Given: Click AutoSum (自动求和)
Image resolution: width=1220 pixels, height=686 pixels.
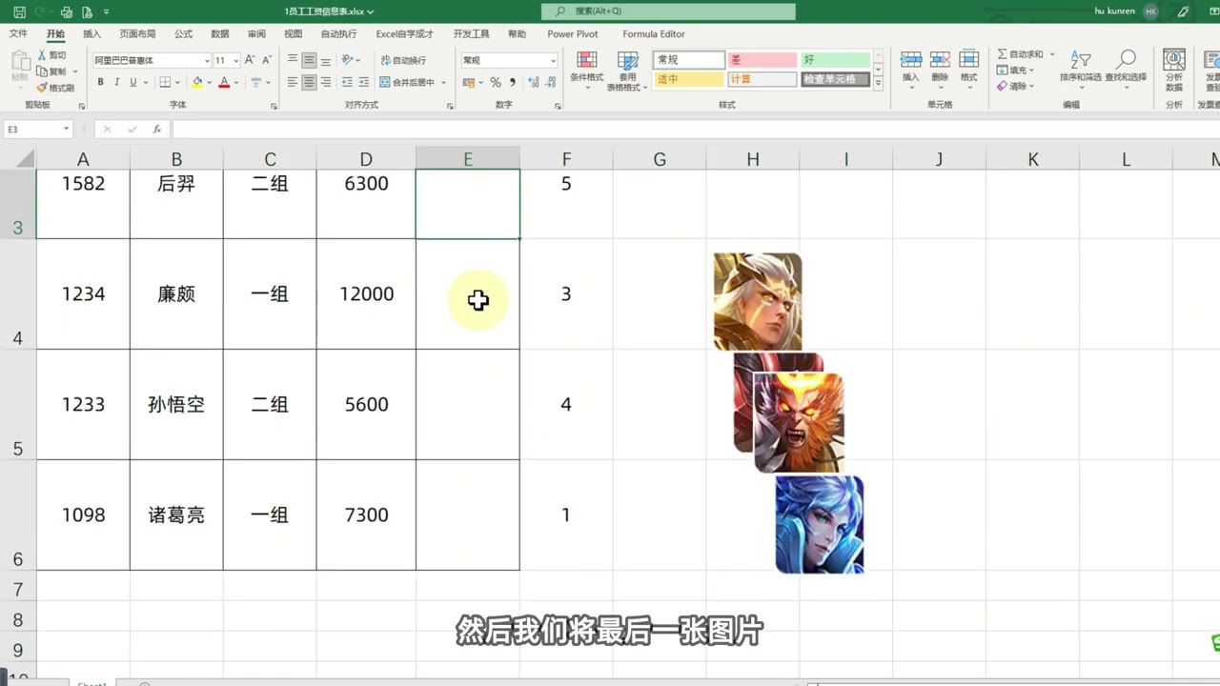Looking at the screenshot, I should click(x=1022, y=54).
